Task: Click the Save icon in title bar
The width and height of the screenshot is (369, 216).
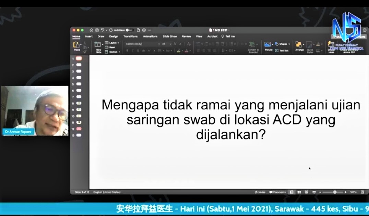Action: 97,30
